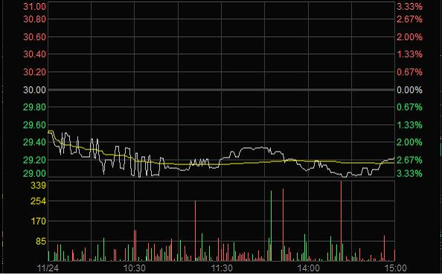442x275 pixels.
Task: Click the 14:00 time axis marker
Action: pyautogui.click(x=309, y=268)
